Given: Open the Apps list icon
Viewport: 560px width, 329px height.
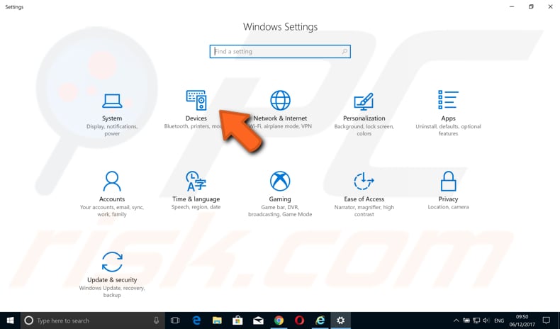Looking at the screenshot, I should (x=448, y=100).
